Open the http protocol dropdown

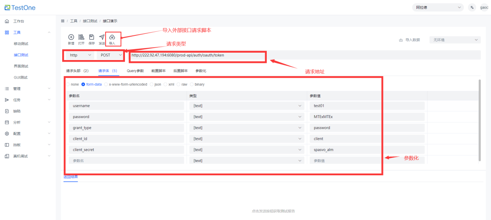pos(80,55)
